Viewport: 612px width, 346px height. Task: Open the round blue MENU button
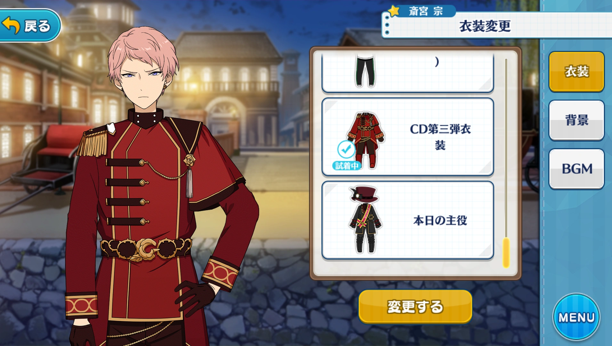tap(576, 317)
